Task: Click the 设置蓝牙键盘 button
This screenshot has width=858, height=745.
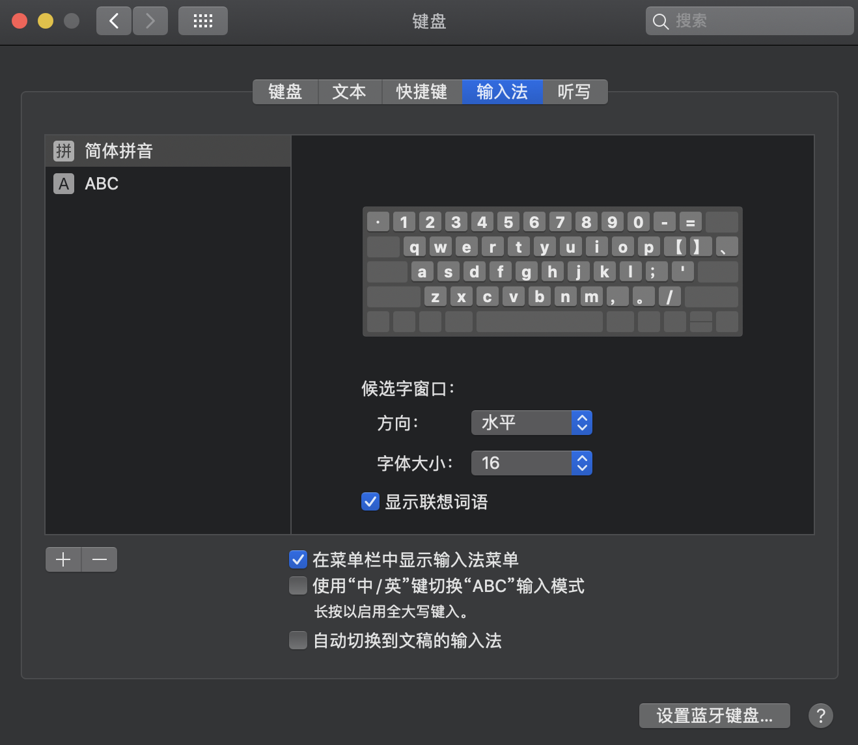Action: (x=714, y=716)
